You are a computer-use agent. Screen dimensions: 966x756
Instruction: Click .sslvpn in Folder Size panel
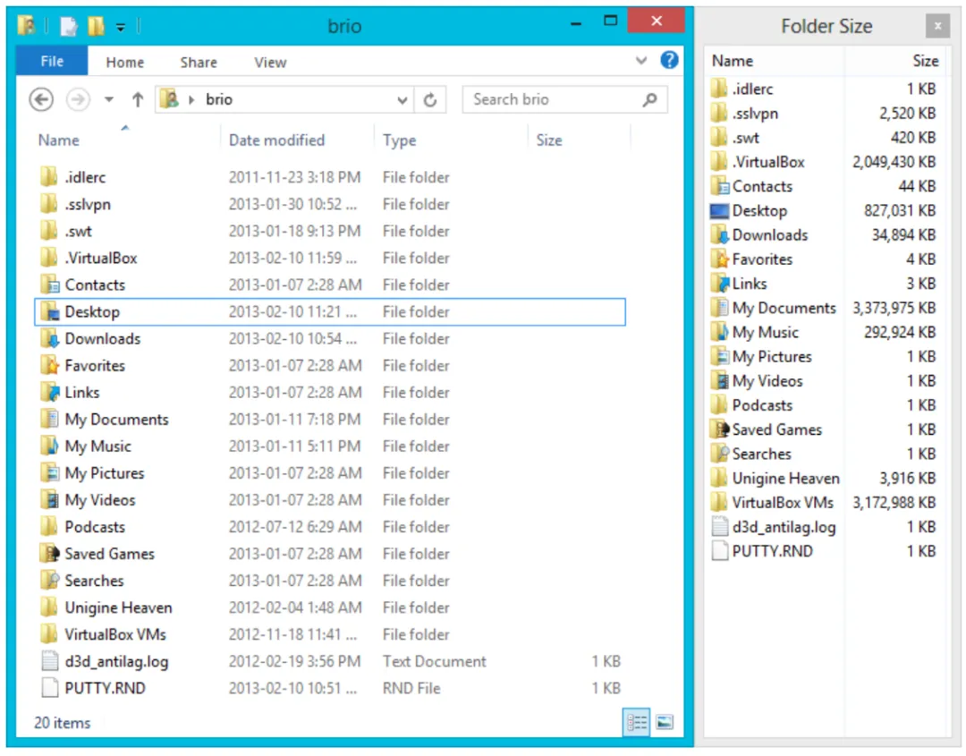[755, 114]
